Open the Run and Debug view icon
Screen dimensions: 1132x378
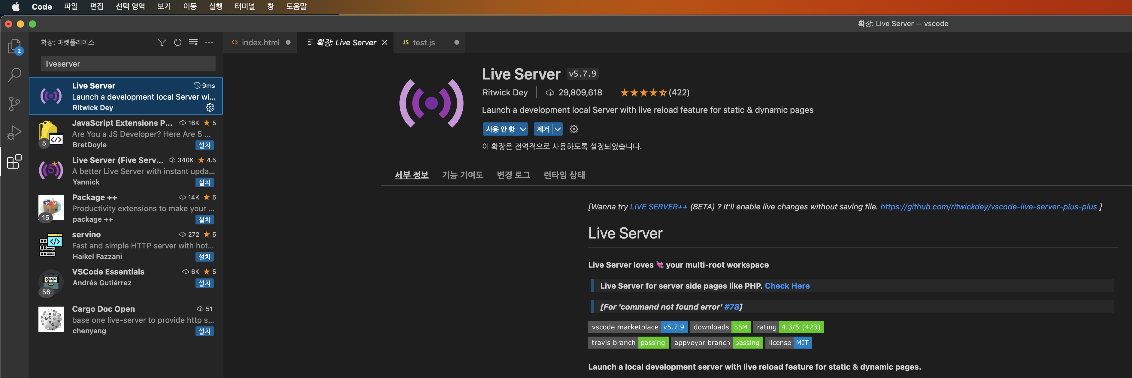coord(14,132)
